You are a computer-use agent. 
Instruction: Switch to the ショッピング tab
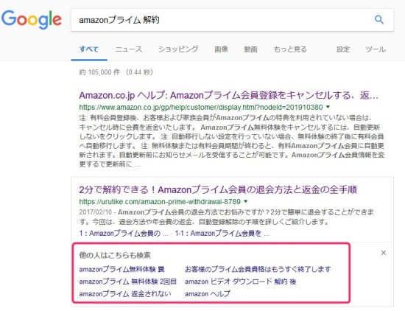point(178,49)
